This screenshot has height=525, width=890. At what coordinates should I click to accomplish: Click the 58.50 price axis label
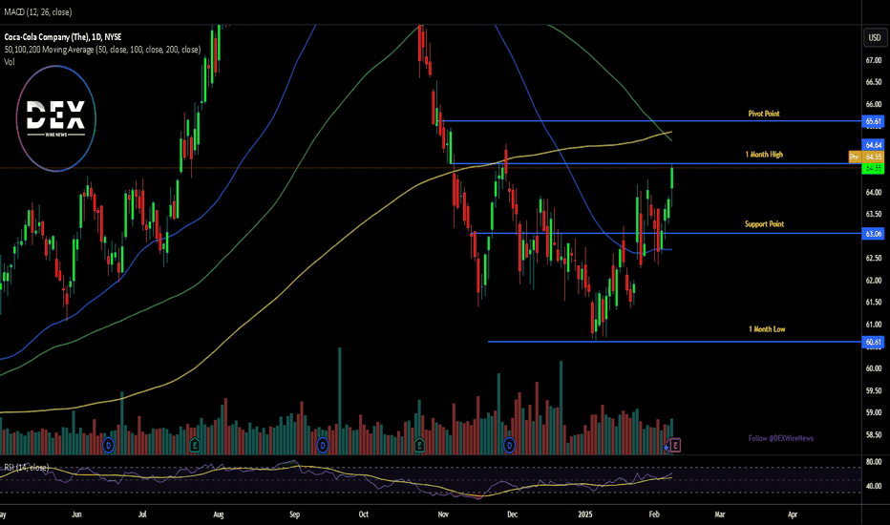[x=874, y=434]
